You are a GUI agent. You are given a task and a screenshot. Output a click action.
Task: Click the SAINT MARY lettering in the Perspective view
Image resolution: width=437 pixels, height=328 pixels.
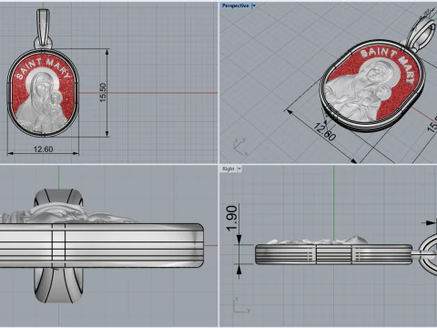389,62
